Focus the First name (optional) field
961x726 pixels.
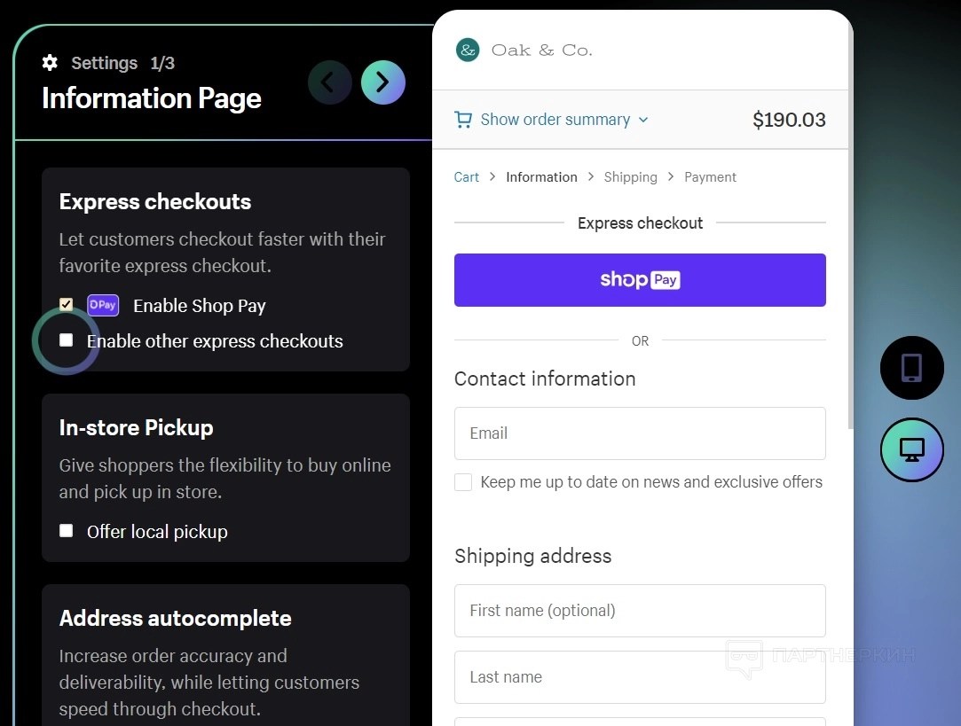[x=640, y=611]
